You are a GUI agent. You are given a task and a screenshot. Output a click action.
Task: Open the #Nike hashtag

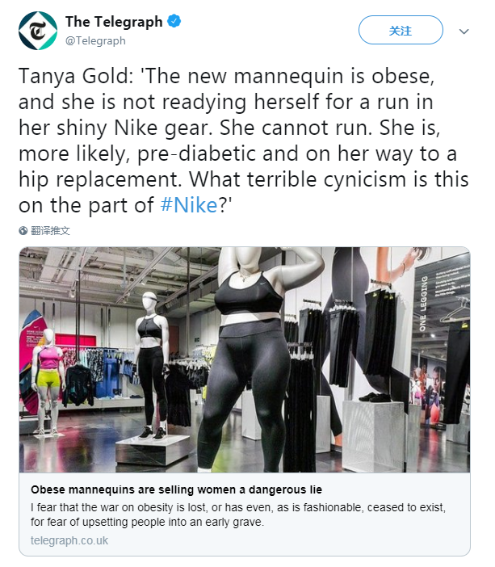[x=189, y=205]
